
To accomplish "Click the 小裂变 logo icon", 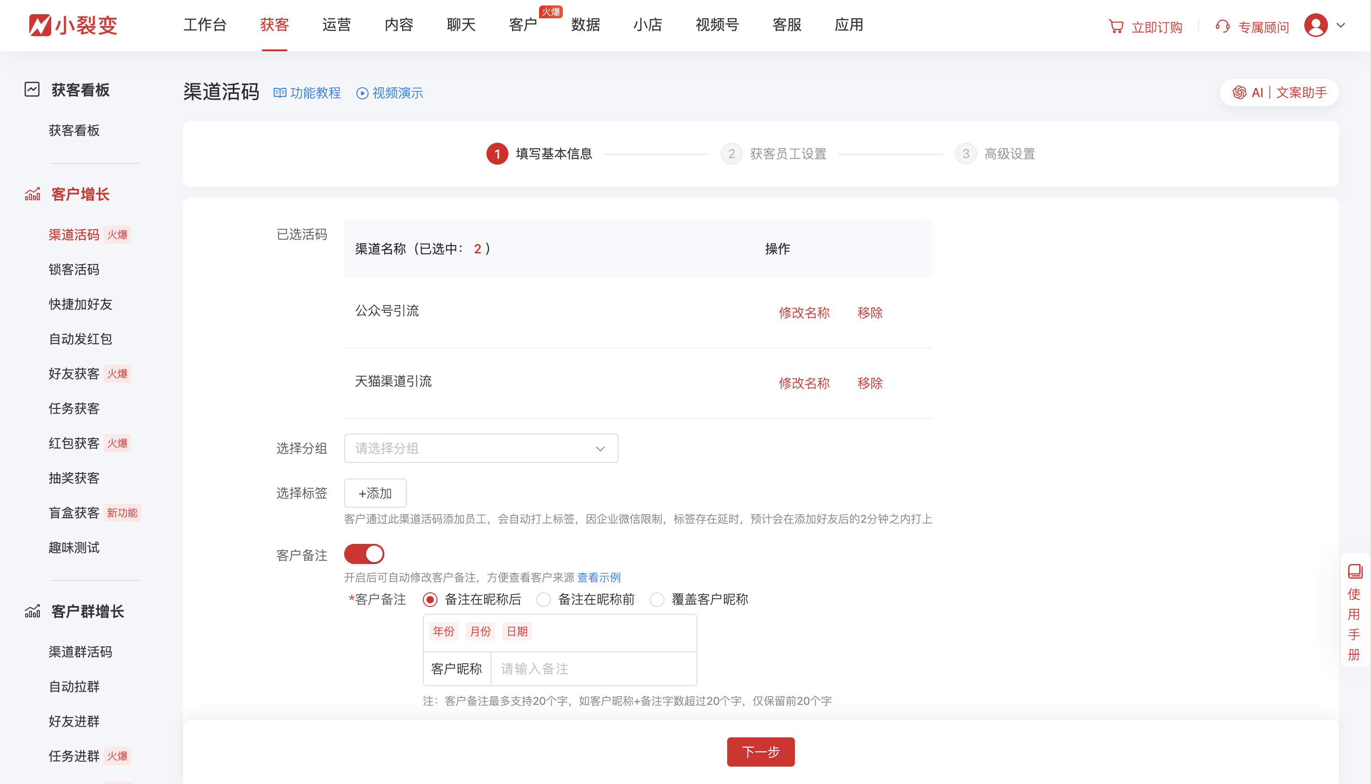I will (x=40, y=25).
